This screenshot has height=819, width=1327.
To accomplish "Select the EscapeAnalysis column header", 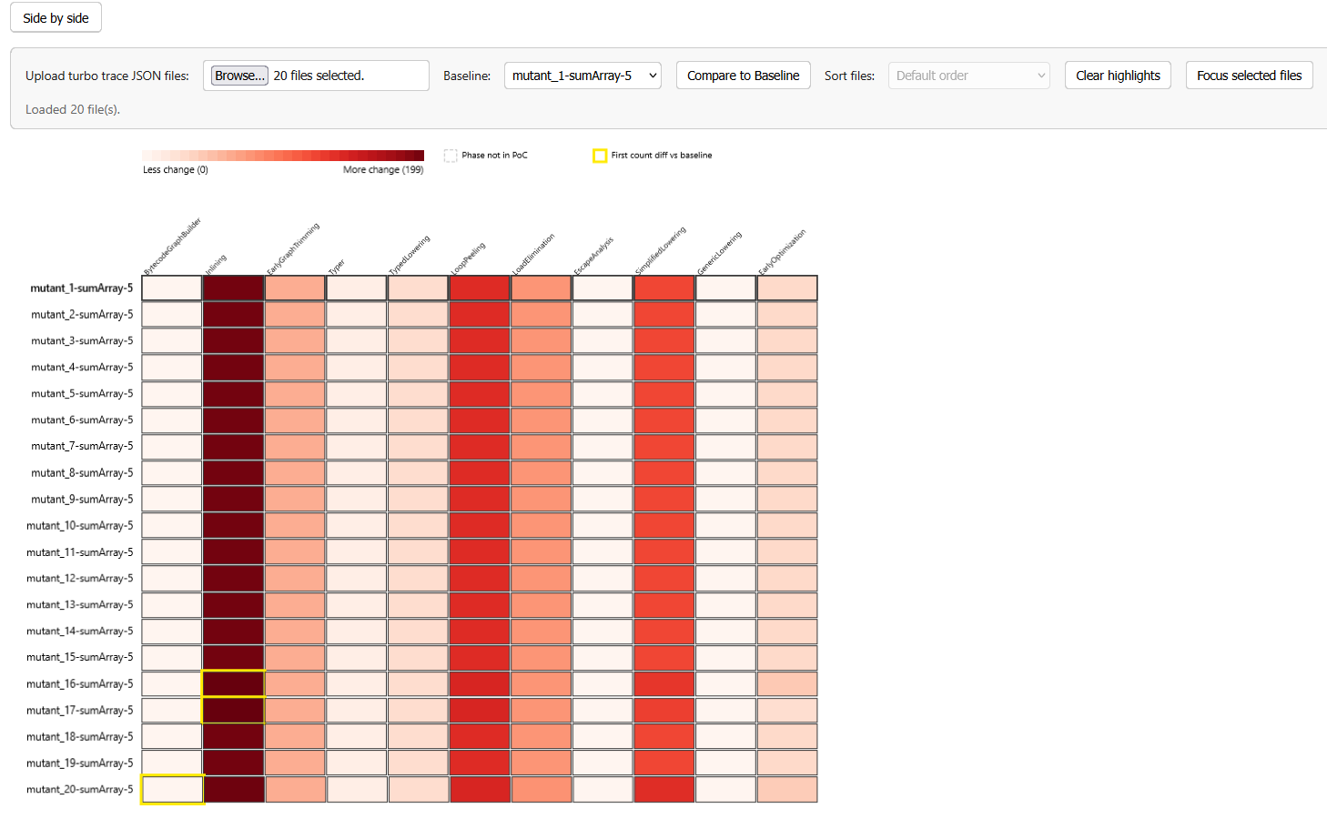I will pos(593,255).
